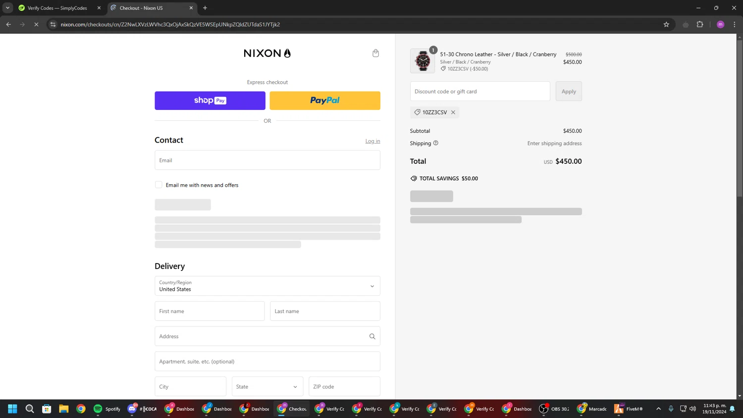The height and width of the screenshot is (418, 743).
Task: Open the State dropdown
Action: pos(267,386)
